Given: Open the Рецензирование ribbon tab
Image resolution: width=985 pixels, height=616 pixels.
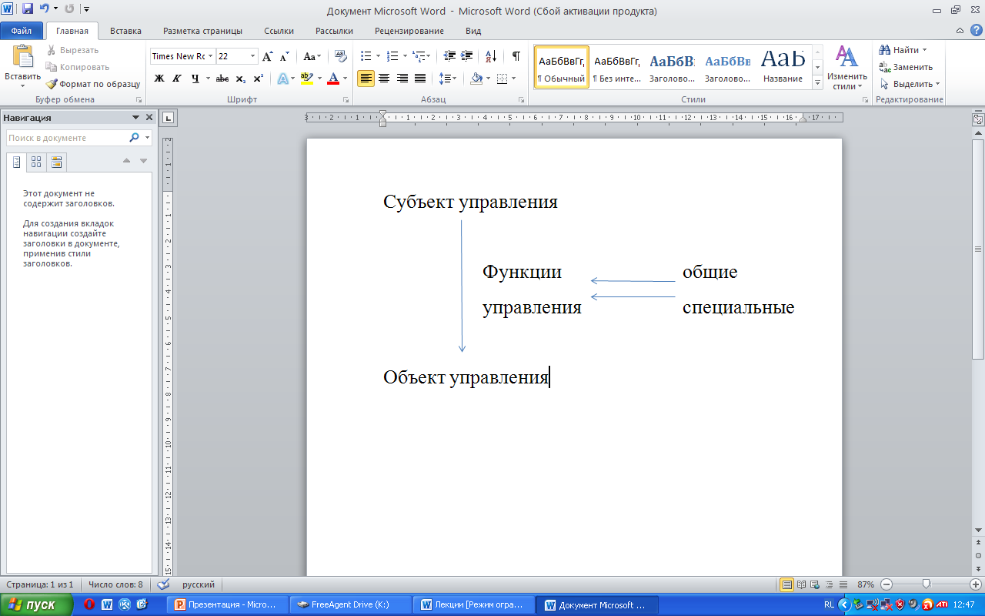Looking at the screenshot, I should coord(409,31).
